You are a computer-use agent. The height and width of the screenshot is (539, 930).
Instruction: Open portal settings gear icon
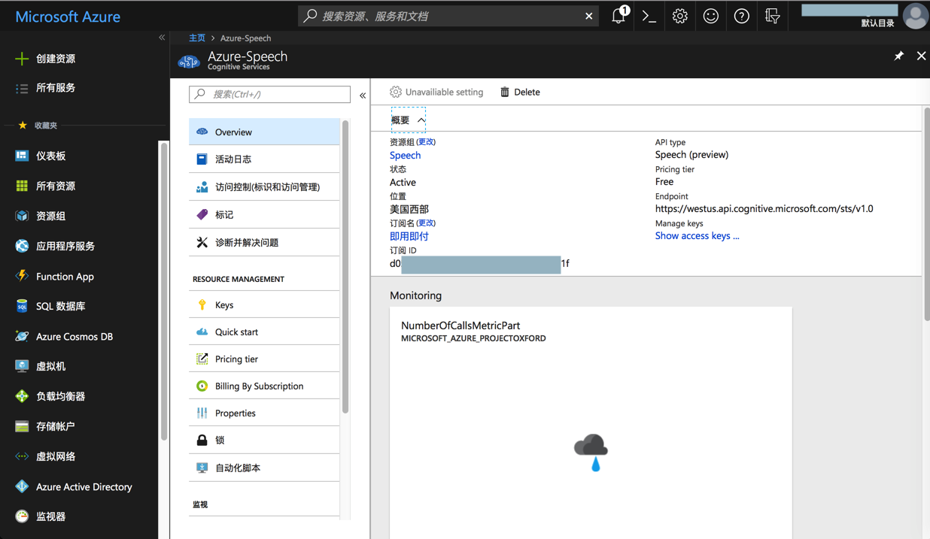pyautogui.click(x=679, y=16)
